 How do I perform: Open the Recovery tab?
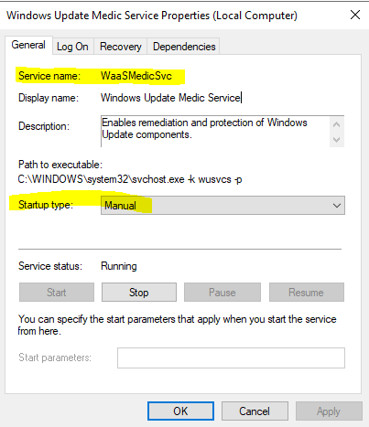(x=121, y=47)
